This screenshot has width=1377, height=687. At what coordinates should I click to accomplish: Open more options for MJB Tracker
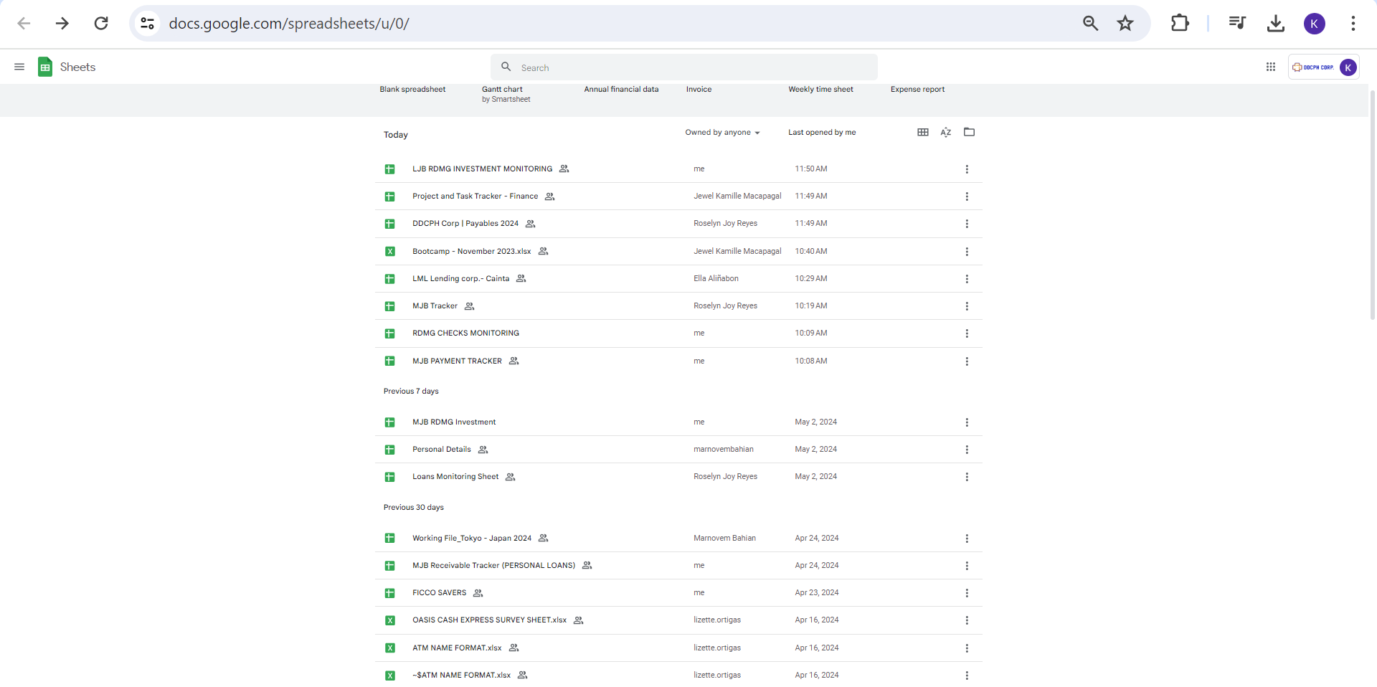967,306
